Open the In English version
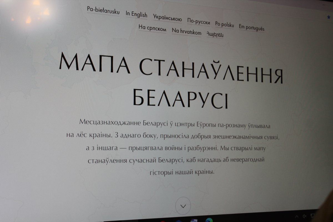Screen dimensions: 333x222 pos(136,14)
